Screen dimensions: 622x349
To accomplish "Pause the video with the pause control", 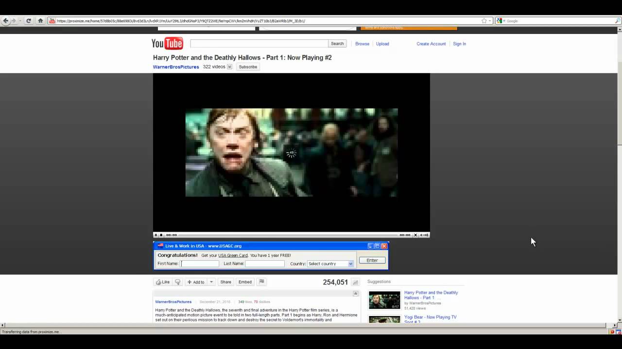I will click(x=156, y=235).
